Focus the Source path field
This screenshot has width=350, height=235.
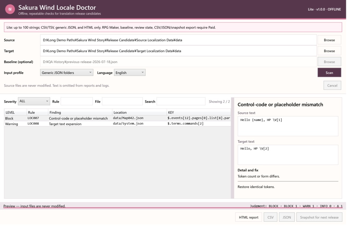coord(178,40)
